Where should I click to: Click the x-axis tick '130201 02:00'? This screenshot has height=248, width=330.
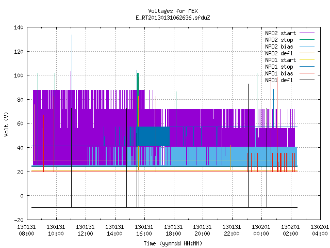290,230
